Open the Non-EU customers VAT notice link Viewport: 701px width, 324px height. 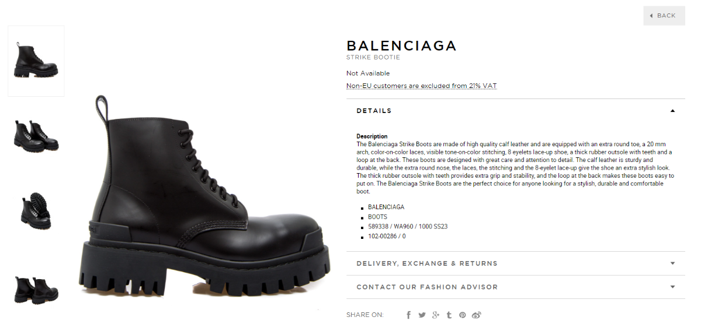pos(421,86)
